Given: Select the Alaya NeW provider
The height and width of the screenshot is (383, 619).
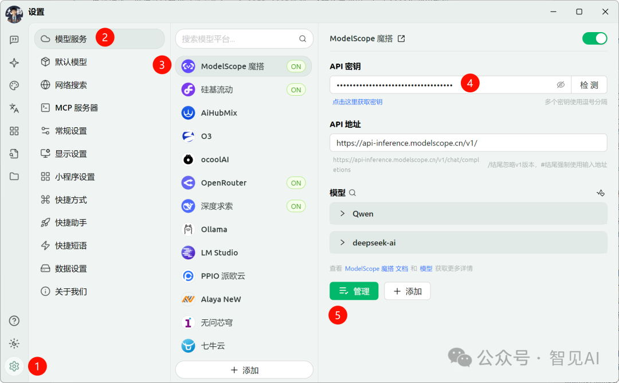Looking at the screenshot, I should [243, 299].
